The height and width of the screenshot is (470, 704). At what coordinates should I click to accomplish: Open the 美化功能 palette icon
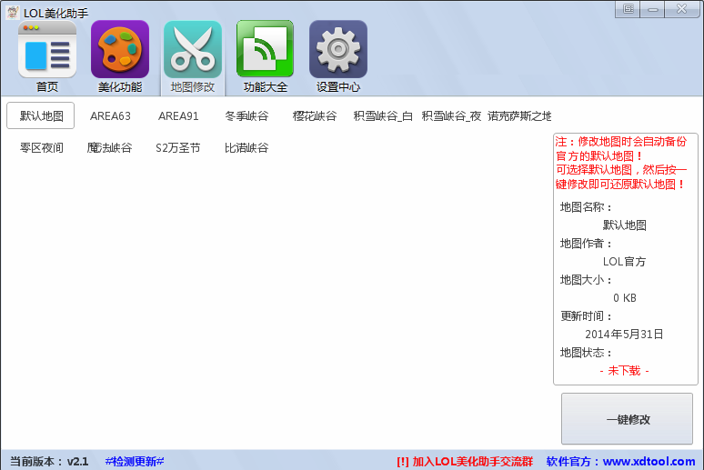pyautogui.click(x=120, y=50)
